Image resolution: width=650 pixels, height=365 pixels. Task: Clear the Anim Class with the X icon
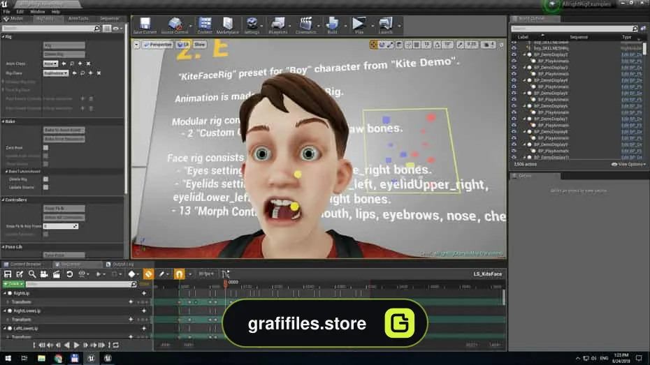coord(88,64)
